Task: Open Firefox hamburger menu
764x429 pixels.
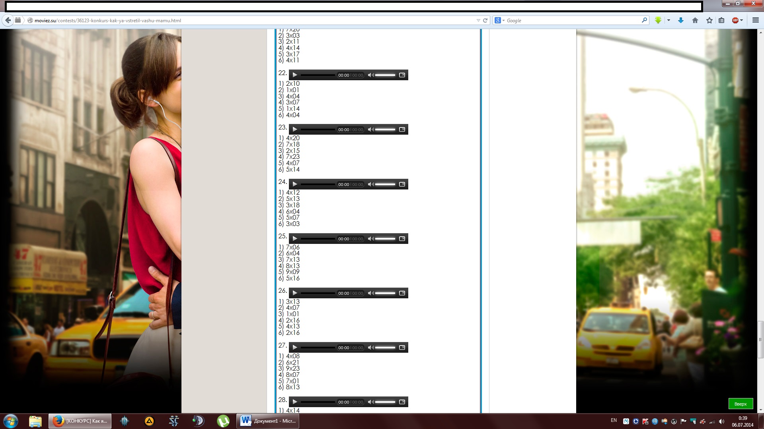Action: 755,20
